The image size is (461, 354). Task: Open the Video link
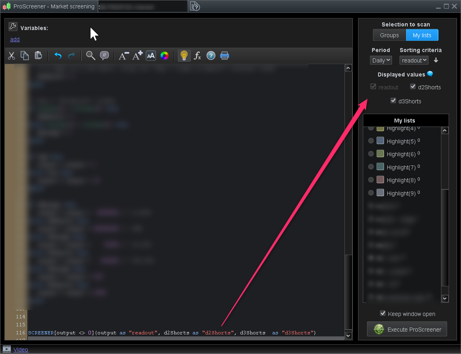coord(20,350)
